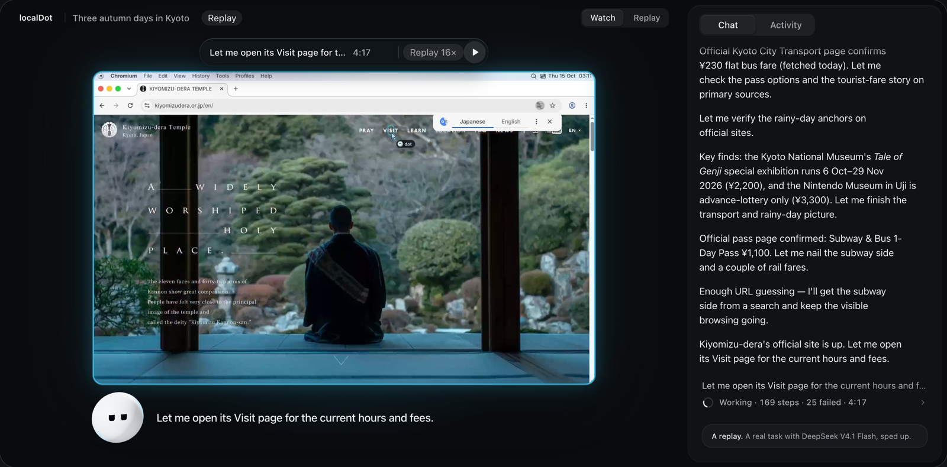Viewport: 947px width, 467px height.
Task: Play the replay with the play button
Action: click(475, 53)
